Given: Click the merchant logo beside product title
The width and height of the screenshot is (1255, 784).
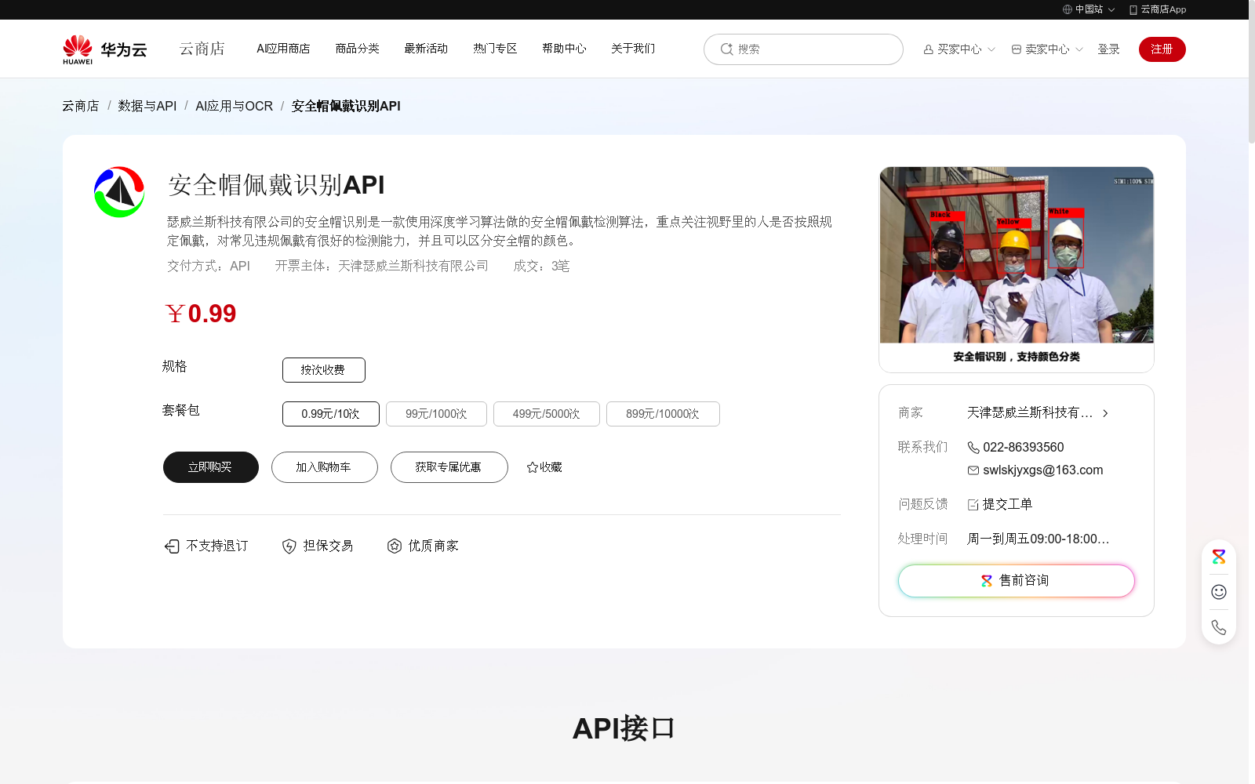Looking at the screenshot, I should tap(119, 192).
